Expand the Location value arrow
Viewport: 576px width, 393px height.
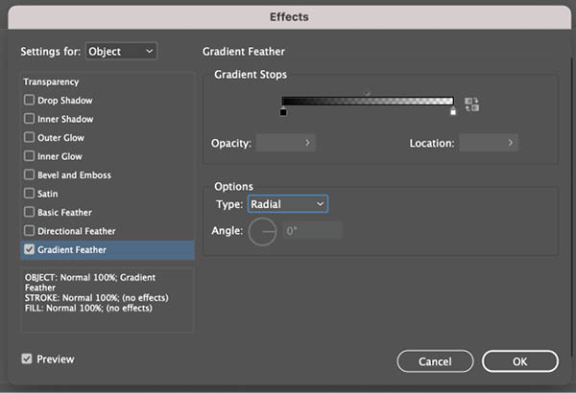(x=511, y=143)
